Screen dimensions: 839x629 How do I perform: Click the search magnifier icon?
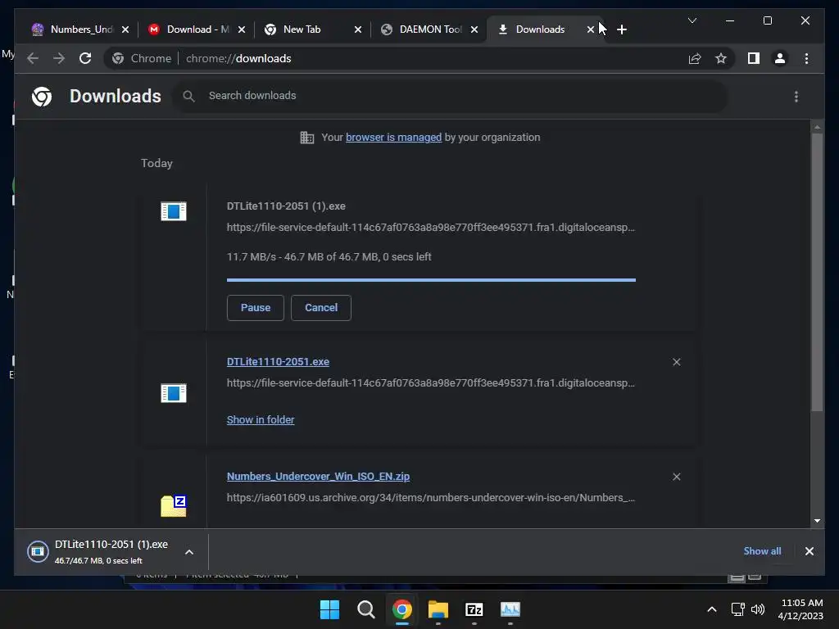tap(188, 96)
